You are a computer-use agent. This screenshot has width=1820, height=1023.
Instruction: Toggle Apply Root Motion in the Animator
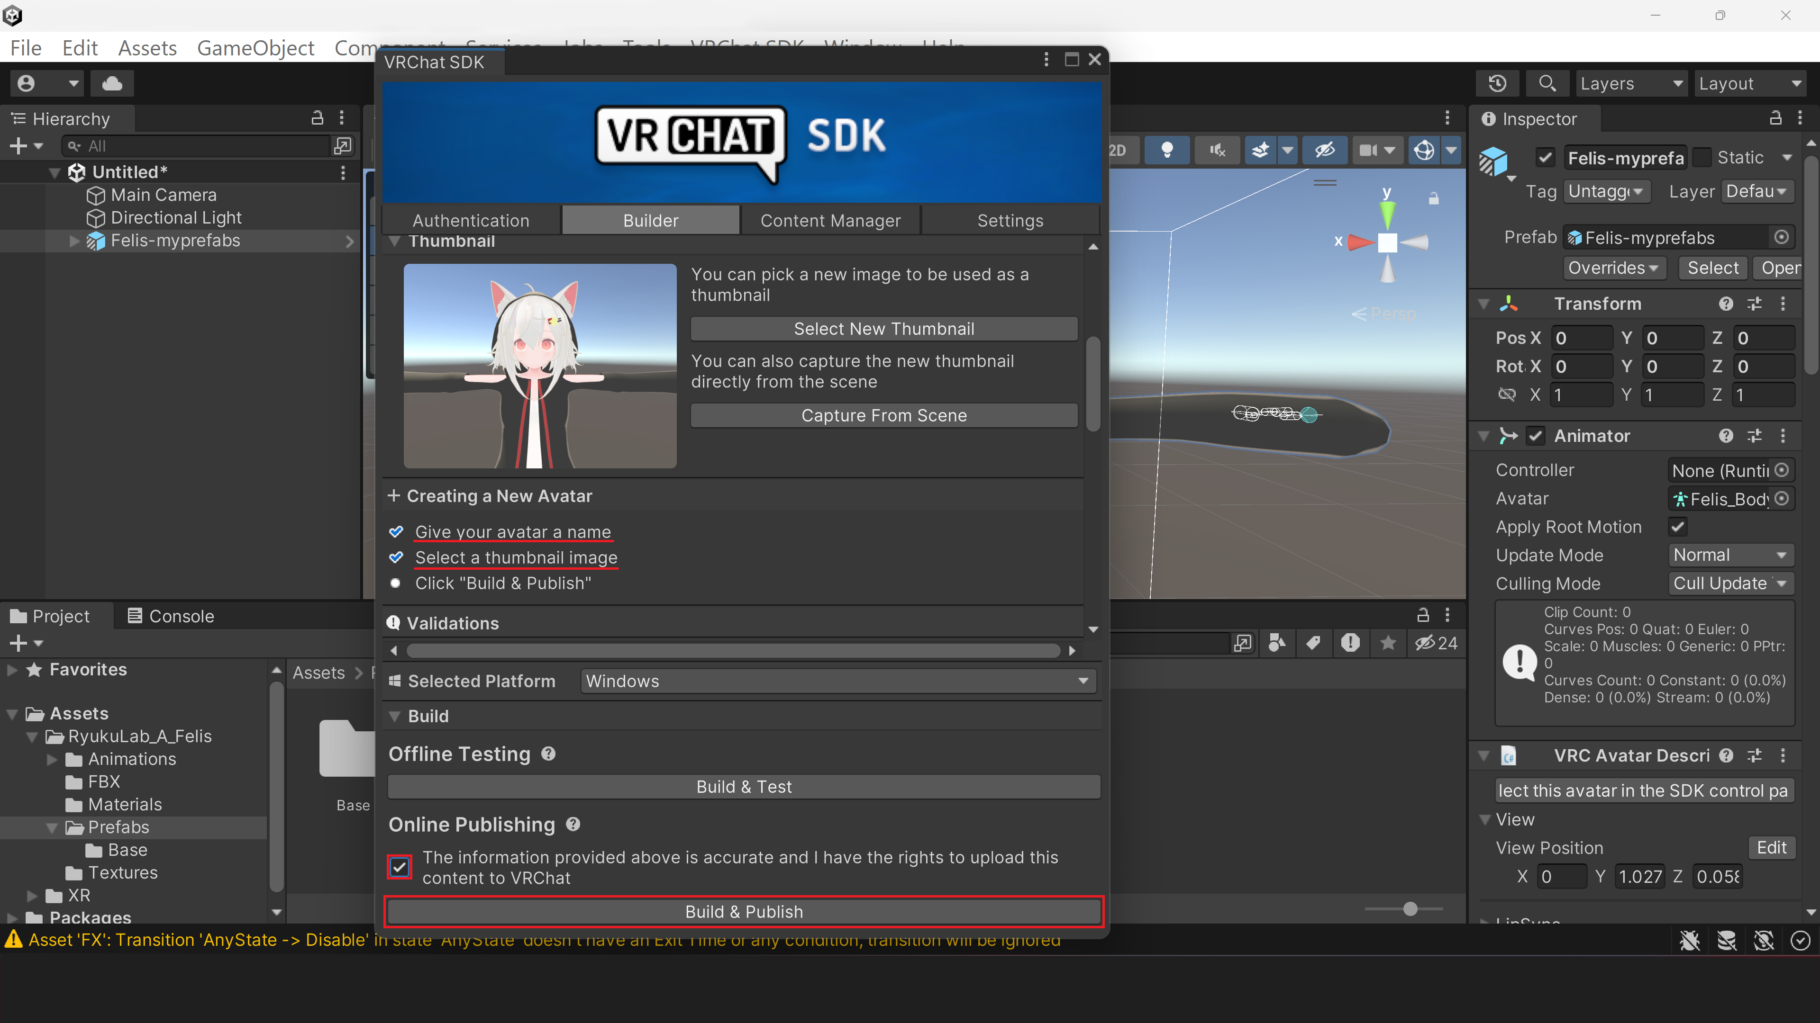tap(1678, 527)
